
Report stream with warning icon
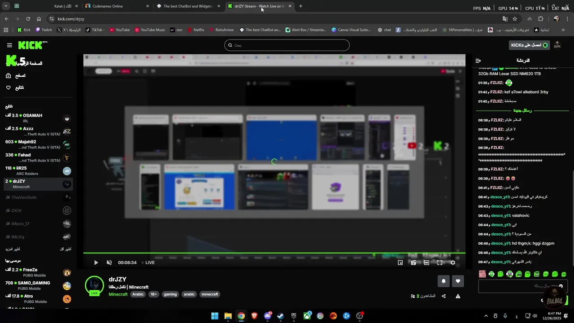[x=458, y=296]
